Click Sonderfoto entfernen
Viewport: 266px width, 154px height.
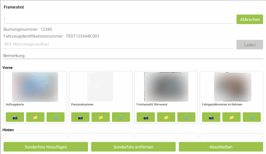tap(133, 147)
